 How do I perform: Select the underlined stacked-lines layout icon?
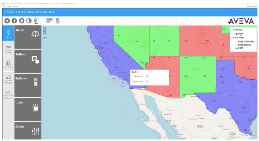click(x=58, y=21)
